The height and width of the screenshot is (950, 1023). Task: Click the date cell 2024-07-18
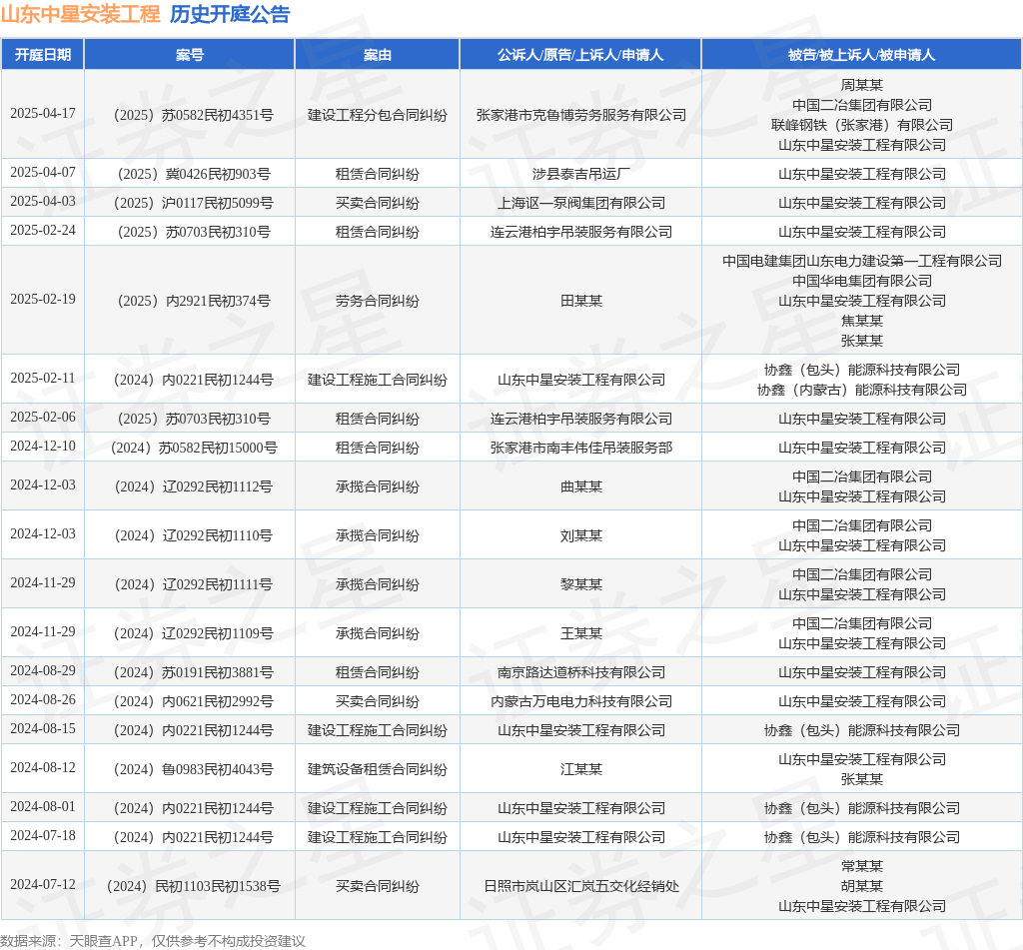(x=43, y=836)
